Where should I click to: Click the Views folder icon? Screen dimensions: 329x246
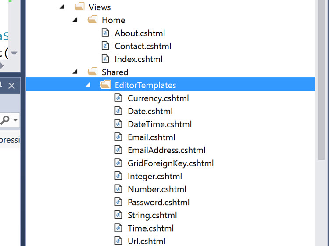point(80,7)
